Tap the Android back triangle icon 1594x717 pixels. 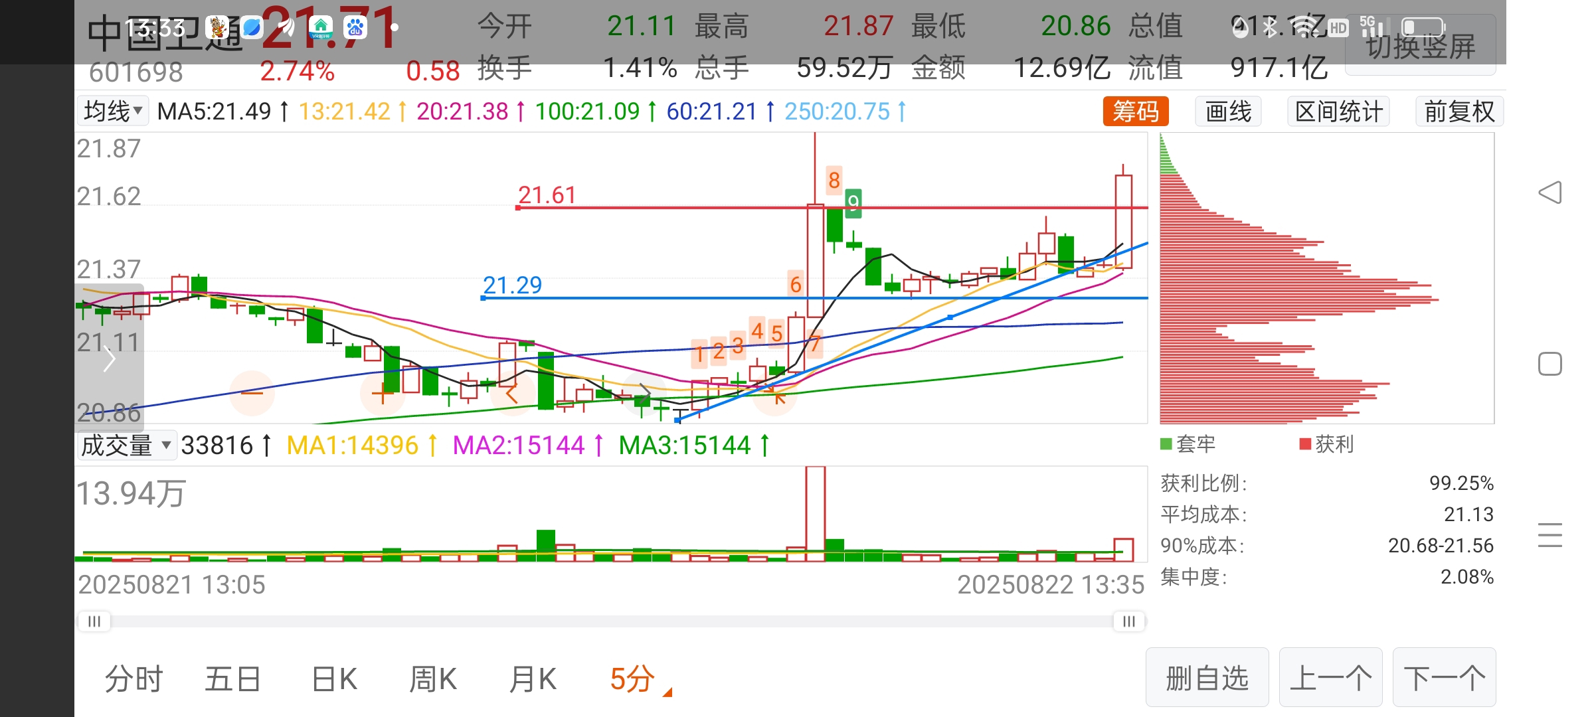1550,193
